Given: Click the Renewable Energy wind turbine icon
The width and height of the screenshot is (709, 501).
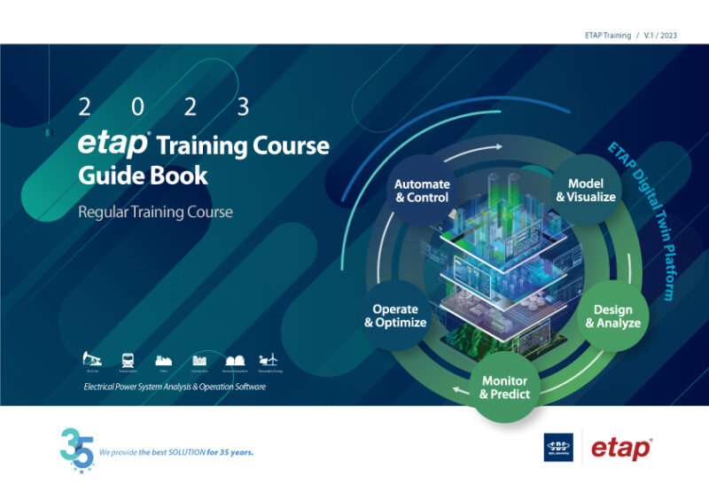Looking at the screenshot, I should pyautogui.click(x=267, y=358).
